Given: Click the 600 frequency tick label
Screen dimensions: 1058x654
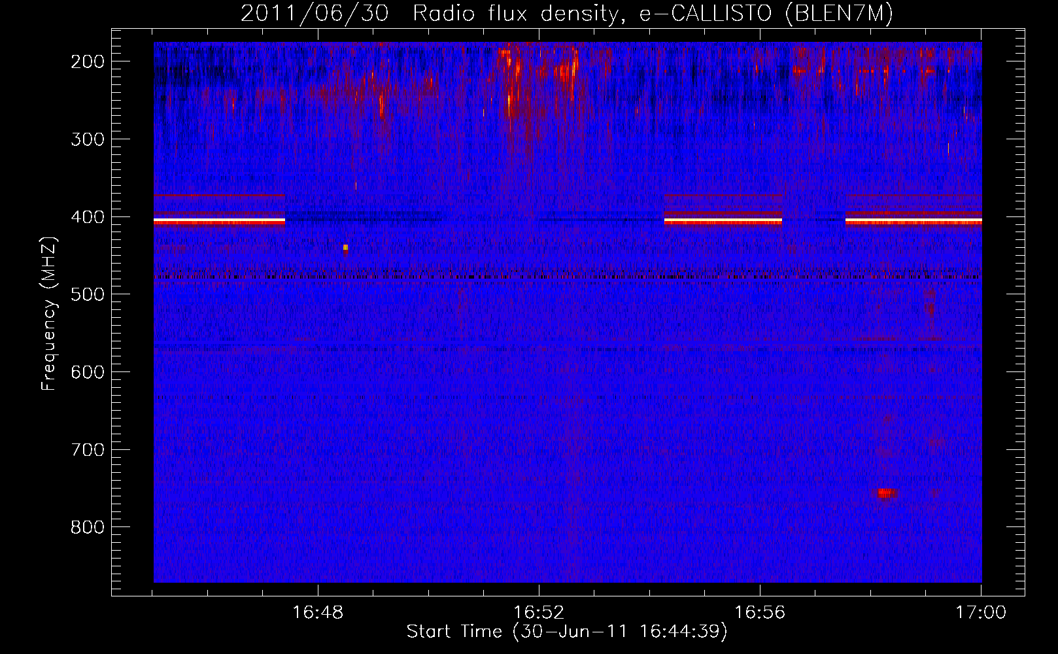Looking at the screenshot, I should tap(88, 372).
